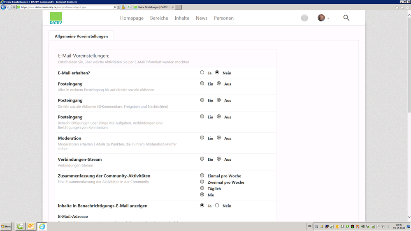Click the Windows Start button

coord(6,226)
